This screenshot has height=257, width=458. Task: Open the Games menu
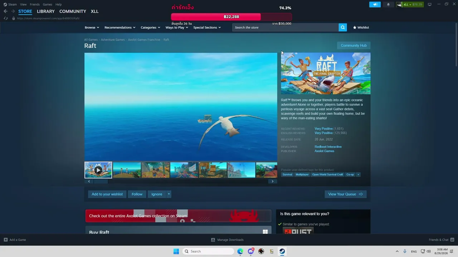(x=48, y=5)
